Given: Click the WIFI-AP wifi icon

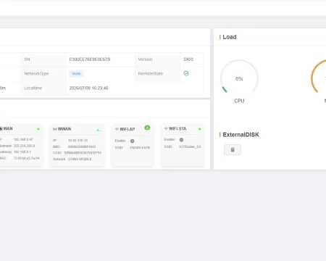Looking at the screenshot, I should (x=117, y=129).
